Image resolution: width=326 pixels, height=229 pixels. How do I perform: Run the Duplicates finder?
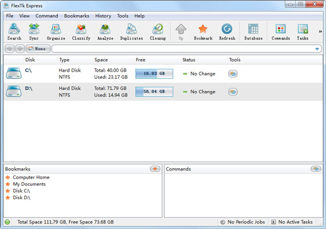(131, 32)
